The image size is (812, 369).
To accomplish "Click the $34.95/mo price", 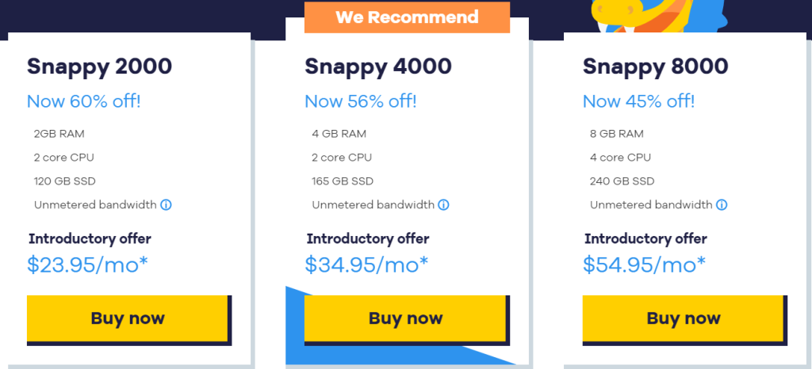I will tap(366, 264).
